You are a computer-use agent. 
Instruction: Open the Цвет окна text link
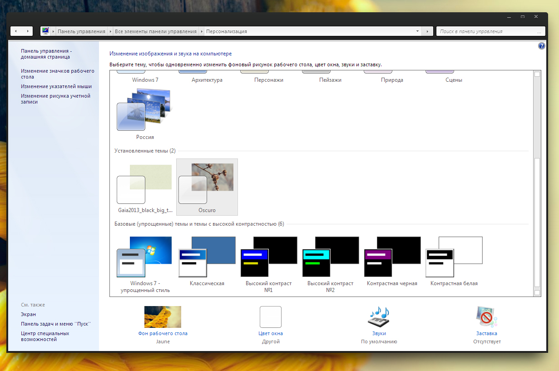(x=271, y=333)
